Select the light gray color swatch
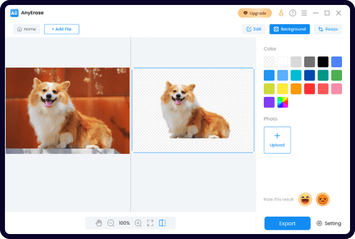Image resolution: width=355 pixels, height=239 pixels. click(x=296, y=62)
